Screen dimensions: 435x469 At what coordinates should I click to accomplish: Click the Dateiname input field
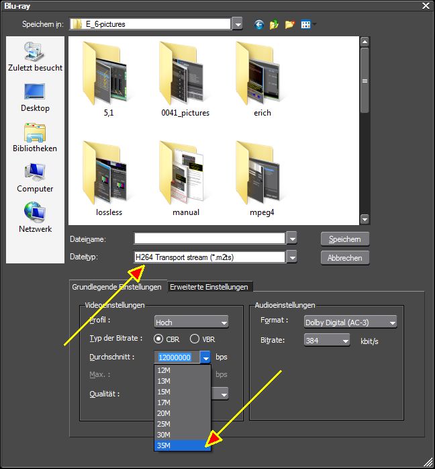coord(209,239)
